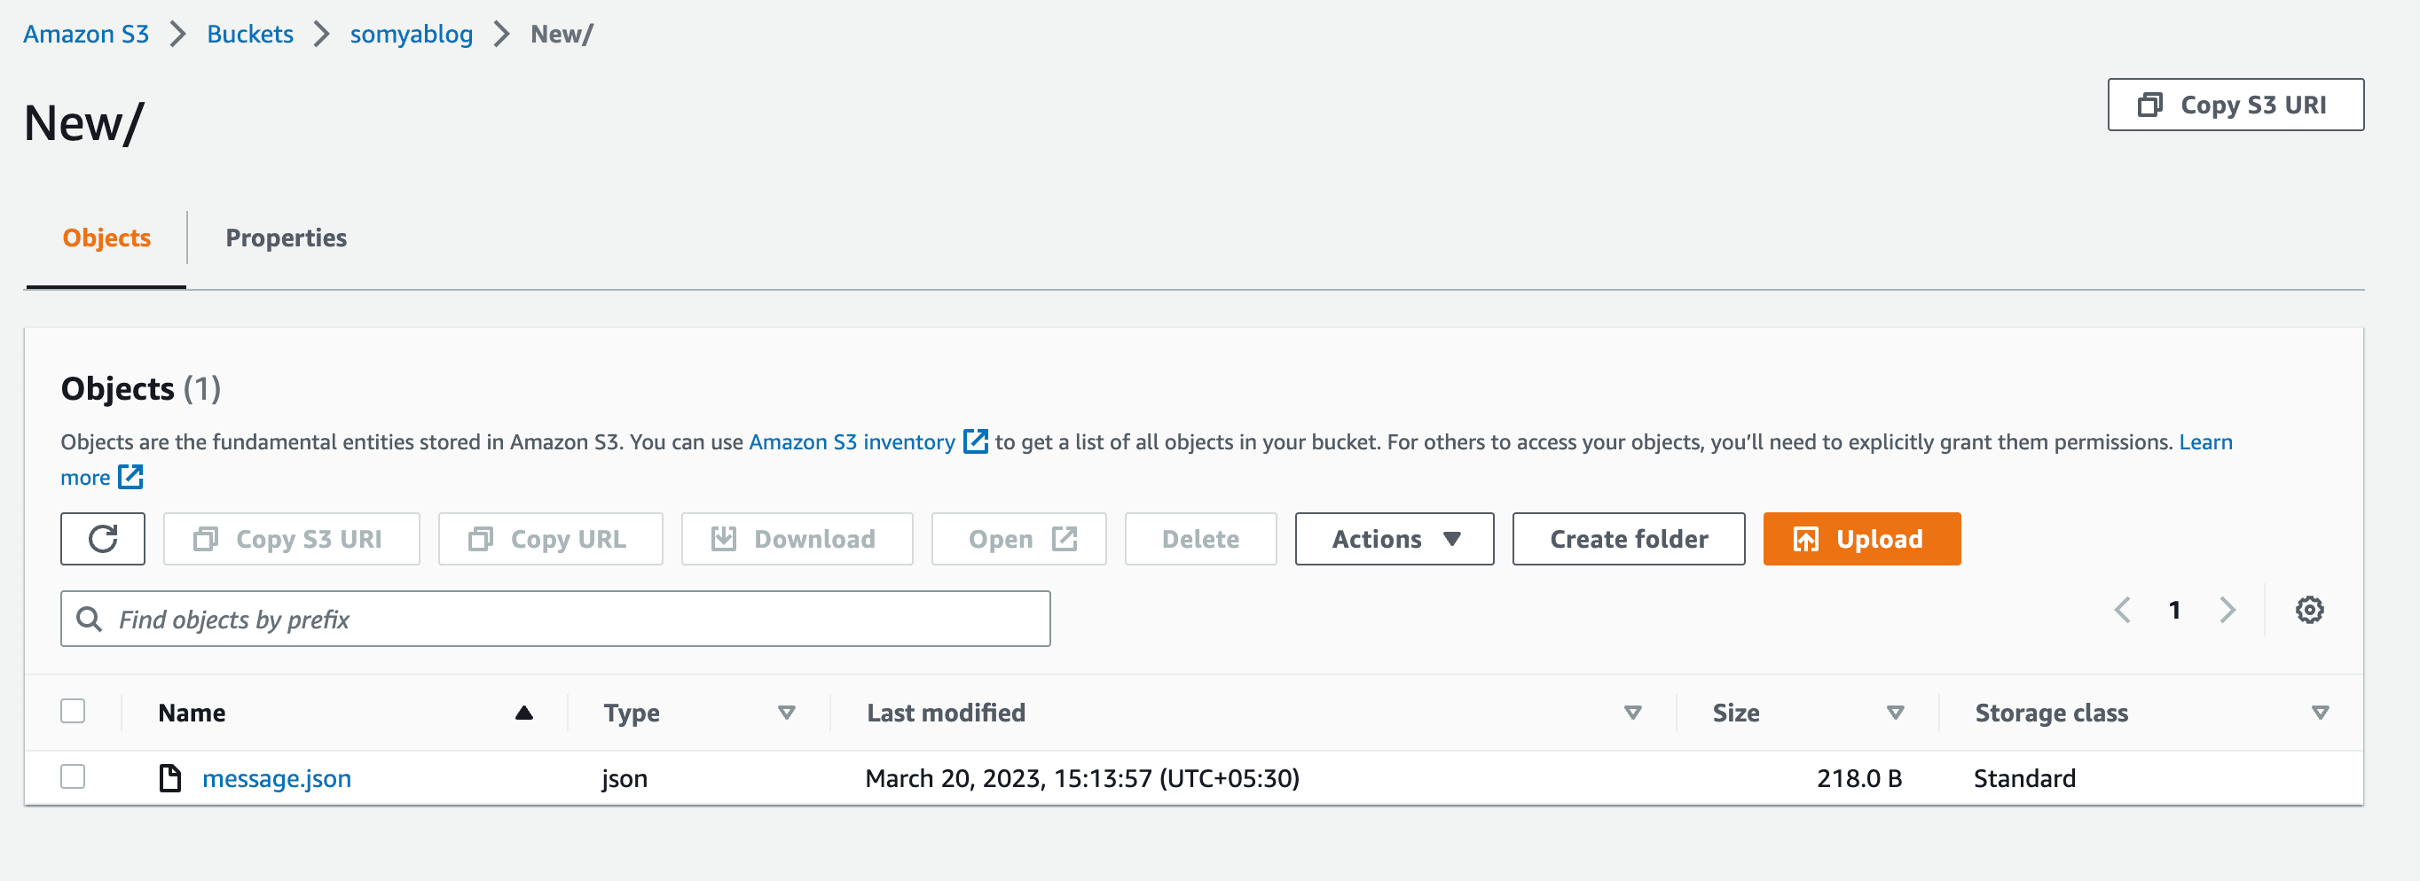Click external link icon beside Amazon S3 inventory
2420x881 pixels.
(x=975, y=441)
